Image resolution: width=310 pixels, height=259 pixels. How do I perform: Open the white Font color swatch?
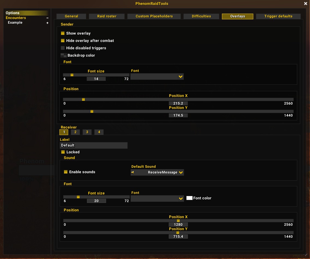[x=189, y=198]
